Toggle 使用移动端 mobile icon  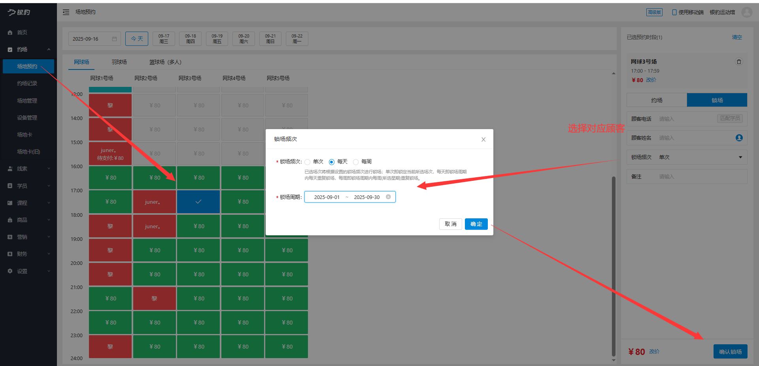(674, 12)
